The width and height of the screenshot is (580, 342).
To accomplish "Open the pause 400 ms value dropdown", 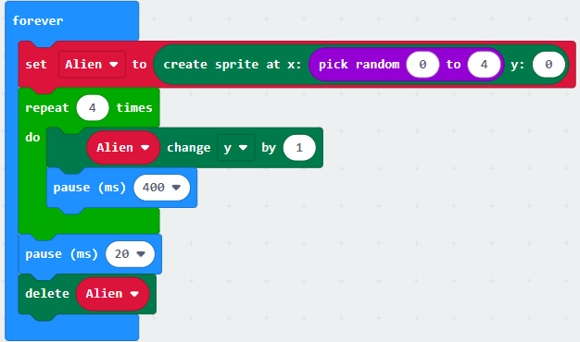I will [161, 188].
